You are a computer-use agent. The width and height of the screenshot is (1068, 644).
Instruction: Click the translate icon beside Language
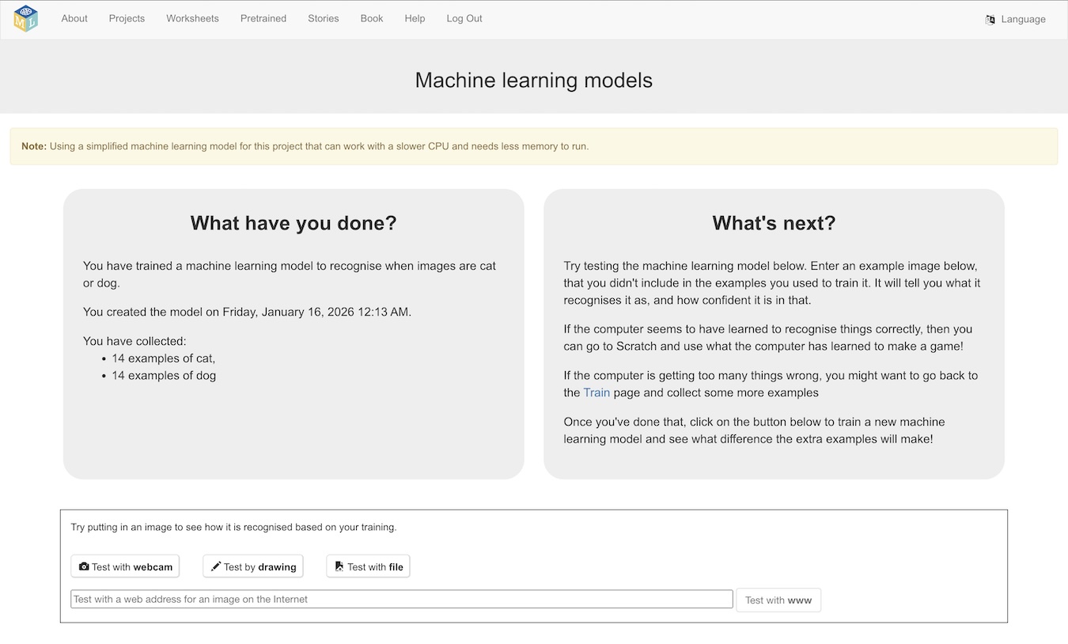pyautogui.click(x=990, y=20)
